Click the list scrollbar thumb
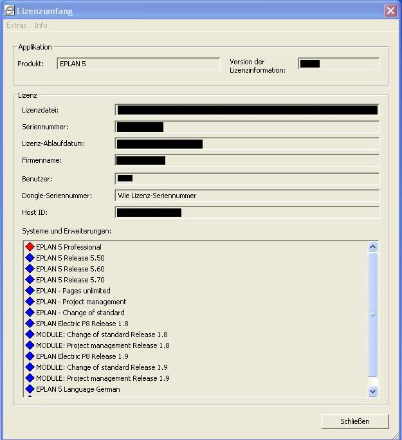 pyautogui.click(x=372, y=315)
